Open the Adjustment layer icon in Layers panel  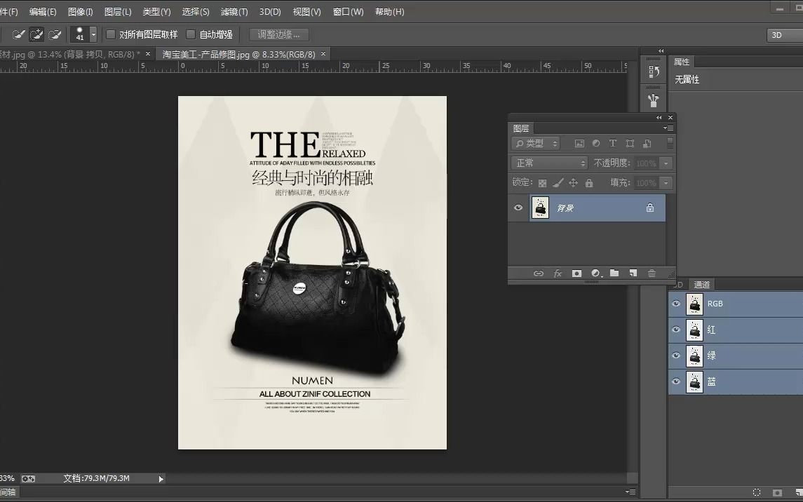click(595, 273)
